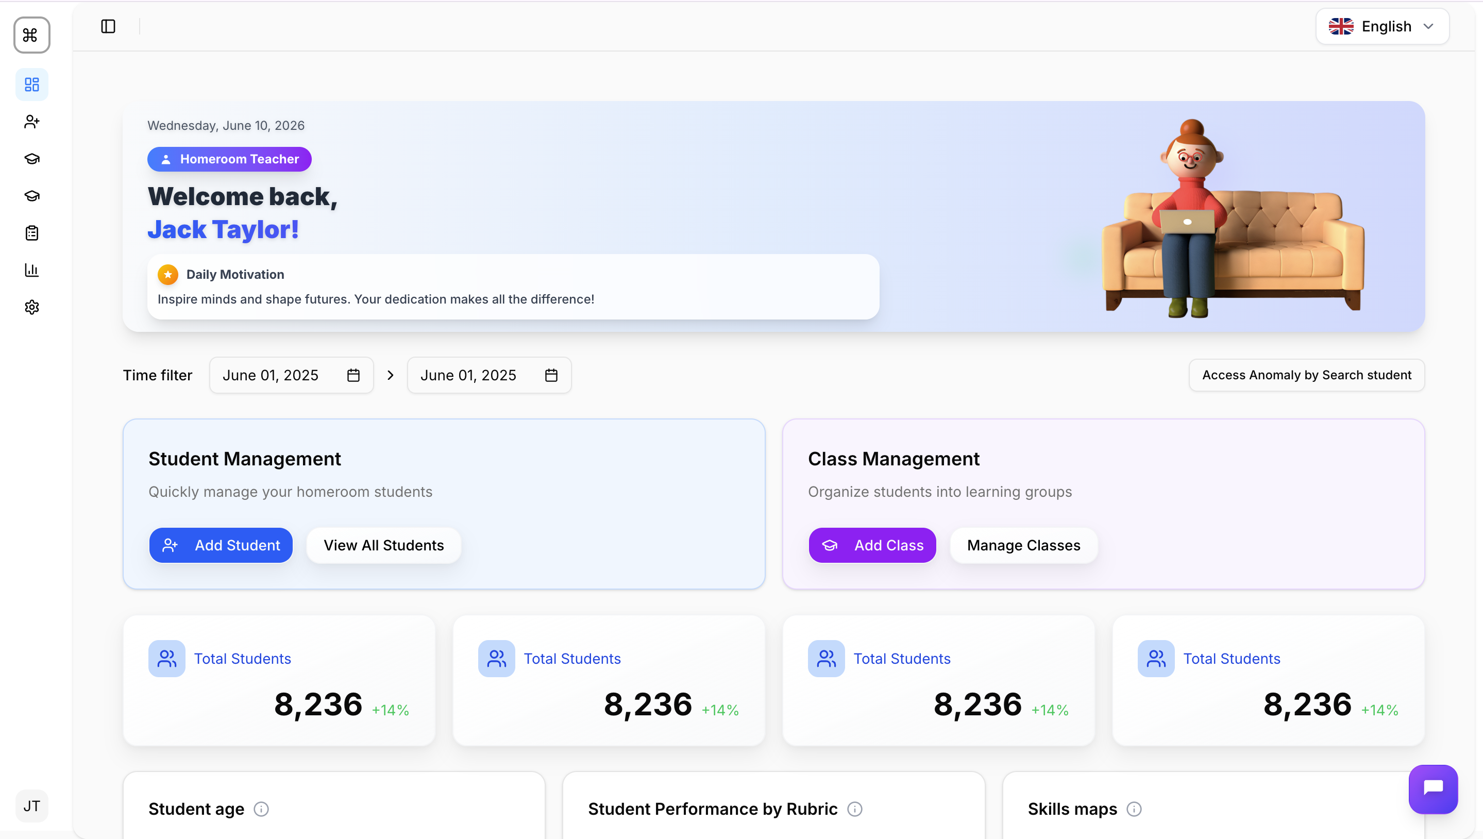Click the Student age heading
Viewport: 1483px width, 839px height.
196,809
